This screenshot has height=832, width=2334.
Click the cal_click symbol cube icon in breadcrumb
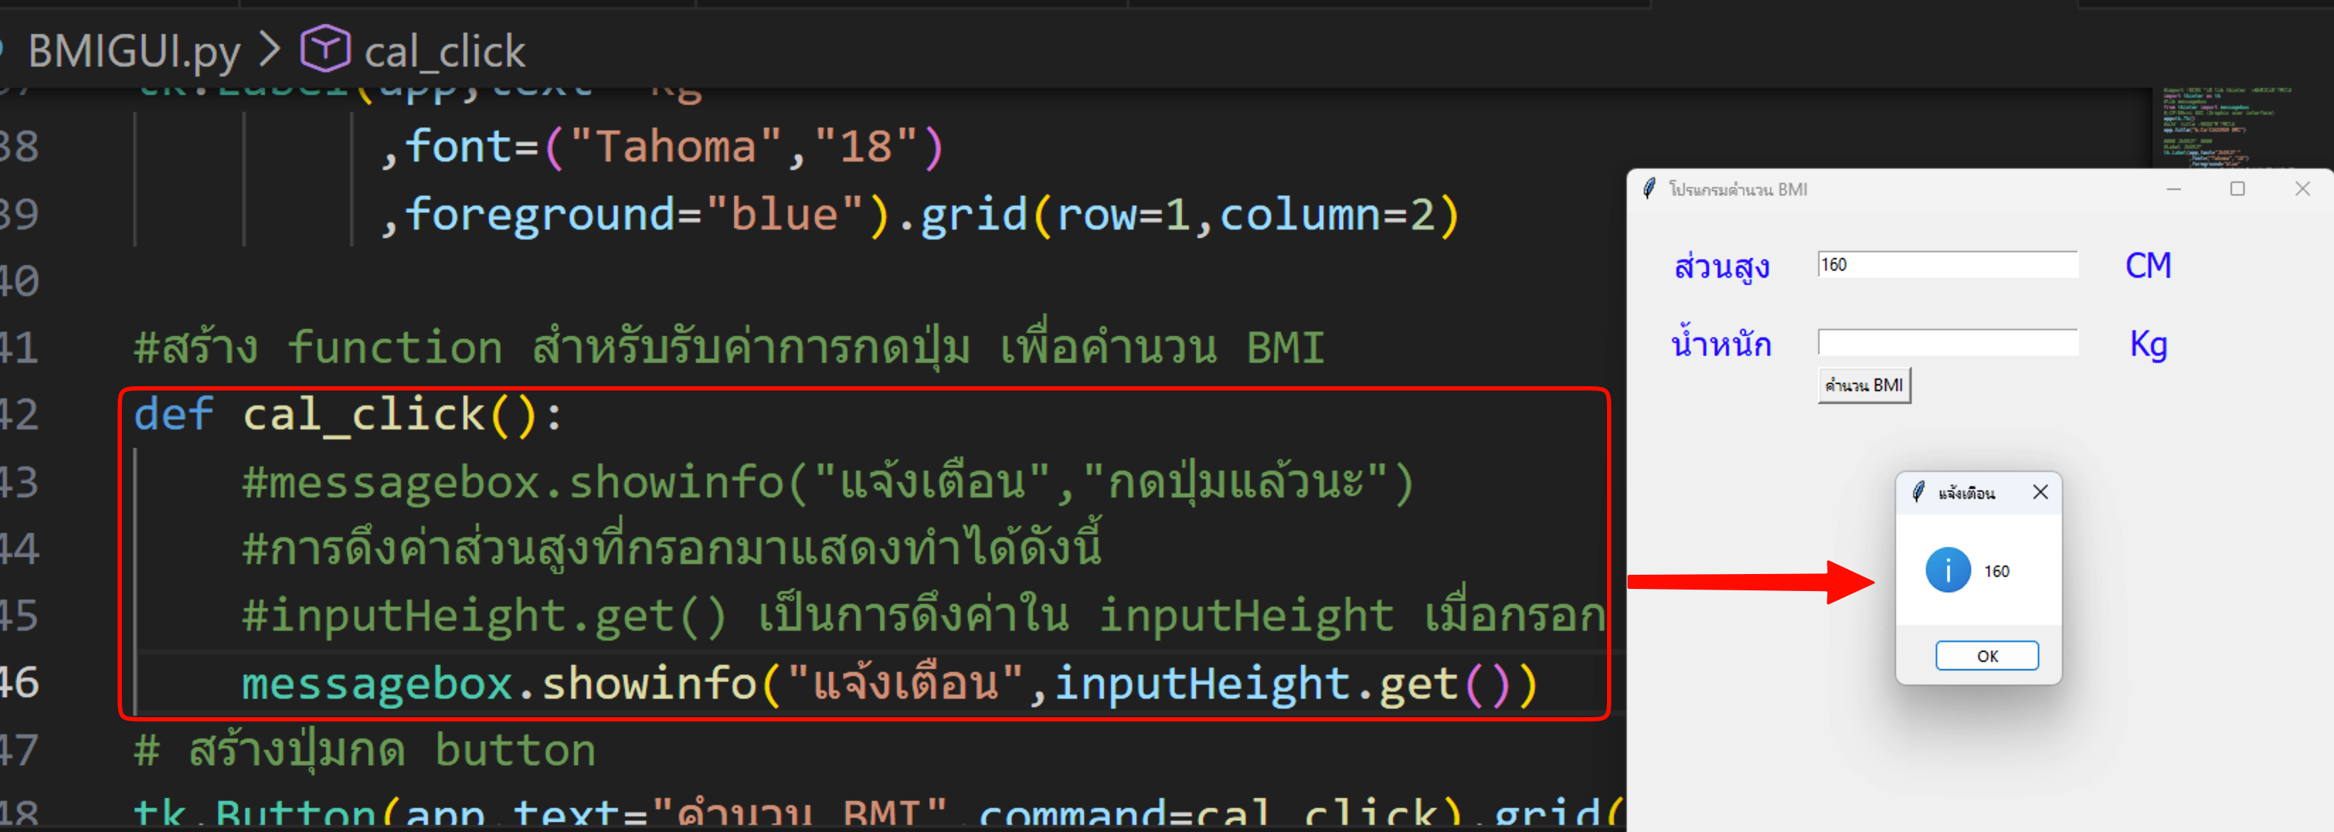(x=325, y=49)
